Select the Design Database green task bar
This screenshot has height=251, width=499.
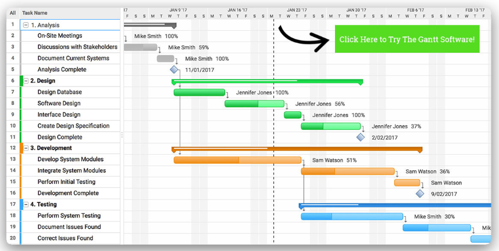199,92
